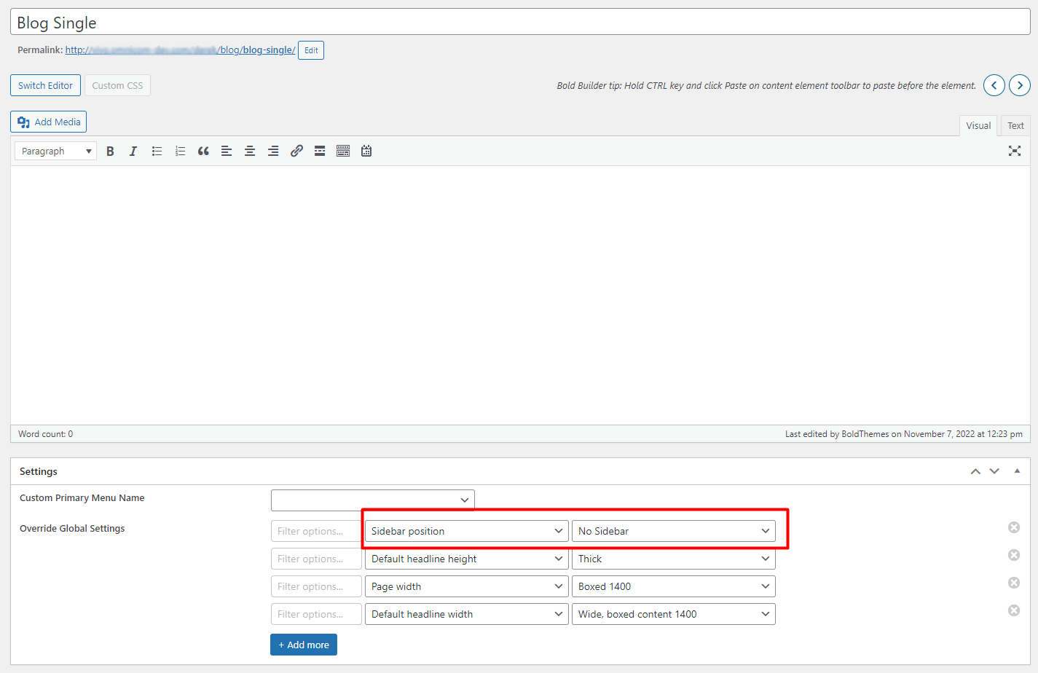Align text left
Viewport: 1038px width, 673px height.
pyautogui.click(x=227, y=151)
